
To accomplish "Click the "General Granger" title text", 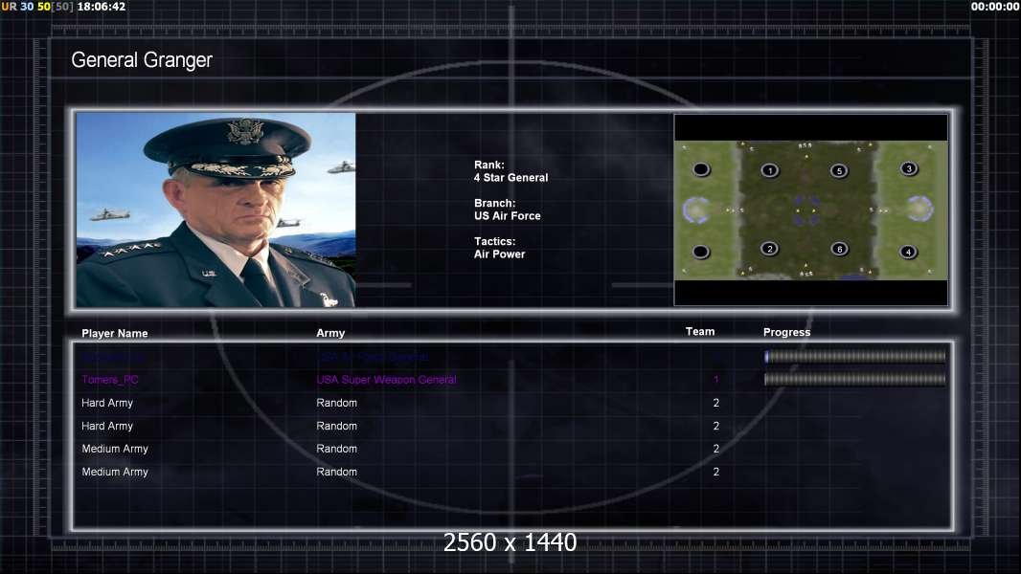I will (142, 60).
